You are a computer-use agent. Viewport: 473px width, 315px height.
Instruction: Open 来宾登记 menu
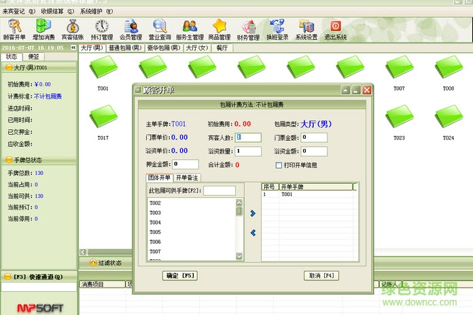click(x=19, y=12)
